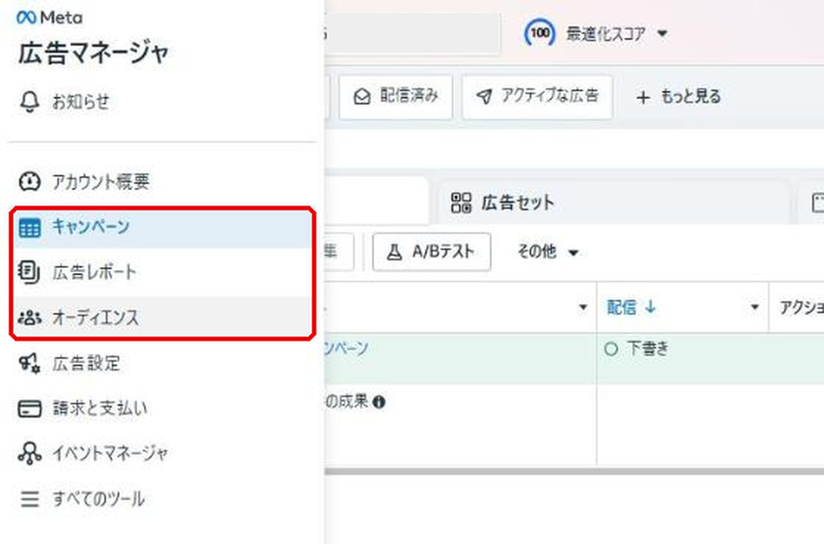Click the すべてのツール hamburger icon
The image size is (824, 544).
(x=29, y=499)
